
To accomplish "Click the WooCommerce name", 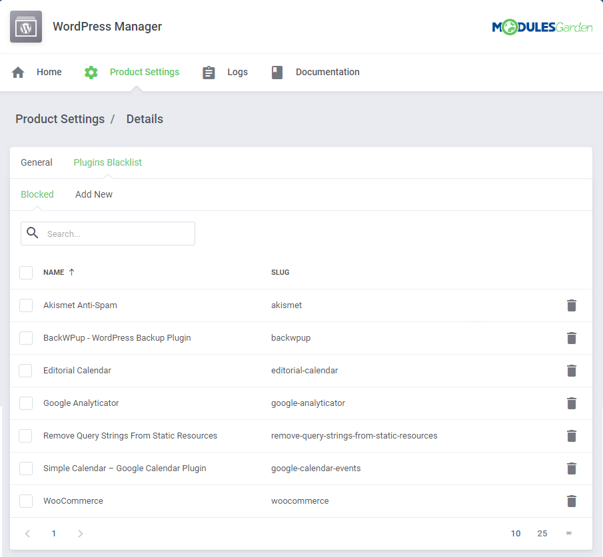I will tap(73, 501).
